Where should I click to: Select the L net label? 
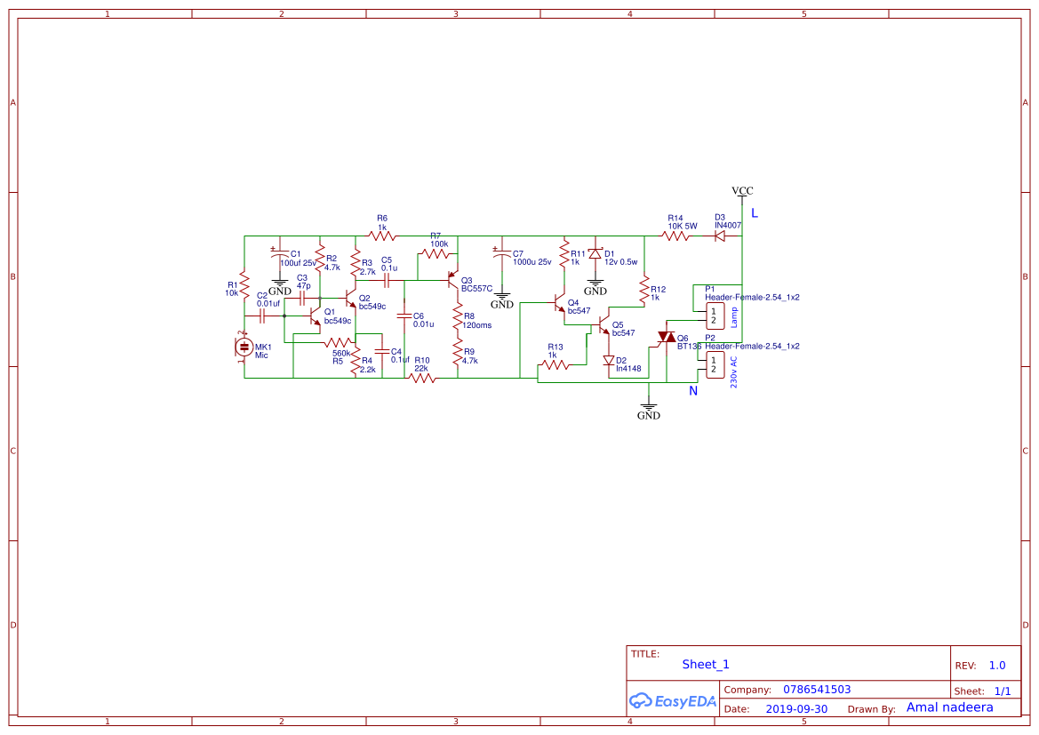tap(753, 212)
